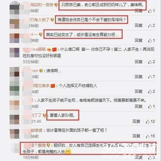
Task: Click the member badge next to 丁丁
Action: 44,115
